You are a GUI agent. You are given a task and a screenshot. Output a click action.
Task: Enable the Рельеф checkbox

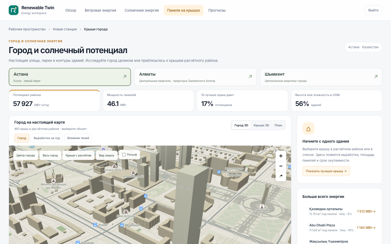[x=124, y=155]
